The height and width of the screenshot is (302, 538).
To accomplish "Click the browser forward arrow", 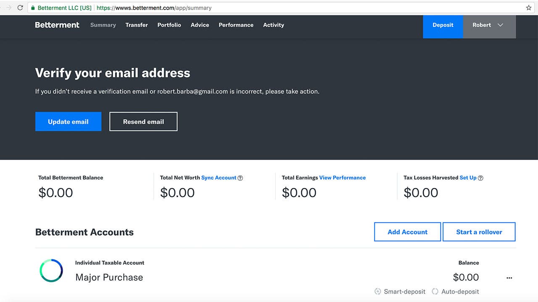I will click(9, 8).
